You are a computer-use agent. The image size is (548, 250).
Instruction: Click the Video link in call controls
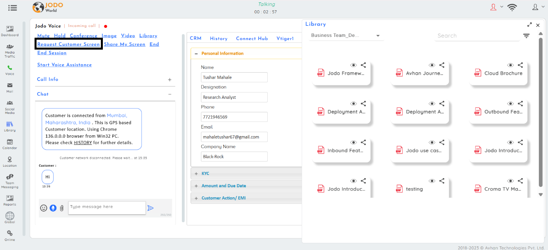pos(128,36)
